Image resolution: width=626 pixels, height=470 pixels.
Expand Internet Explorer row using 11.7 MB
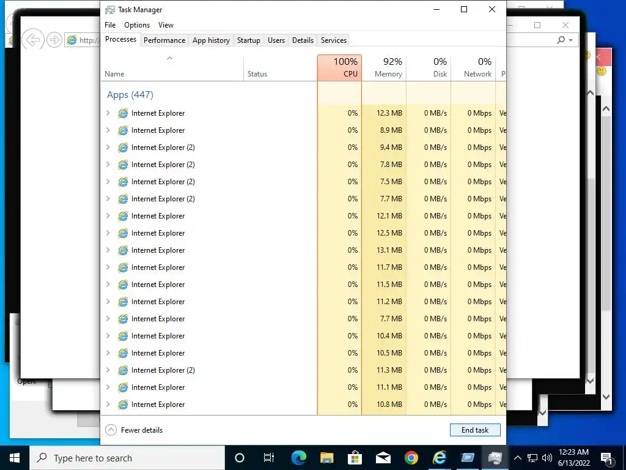108,267
